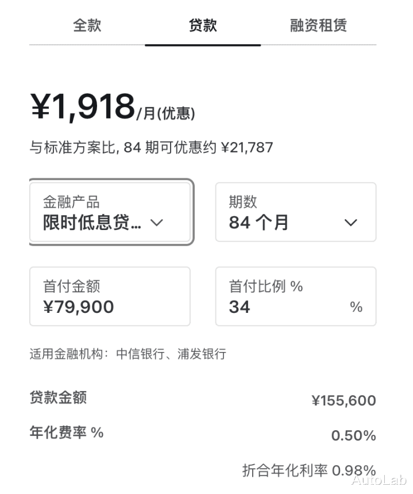Click the 0.50% annual fee rate value
This screenshot has width=413, height=494.
pyautogui.click(x=353, y=436)
